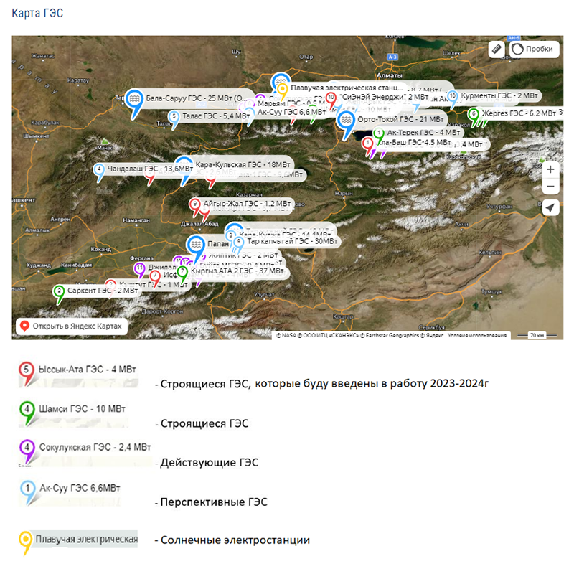Image resolution: width=574 pixels, height=569 pixels.
Task: Select the Орто-Токой ГЭС wave marker
Action: 347,118
